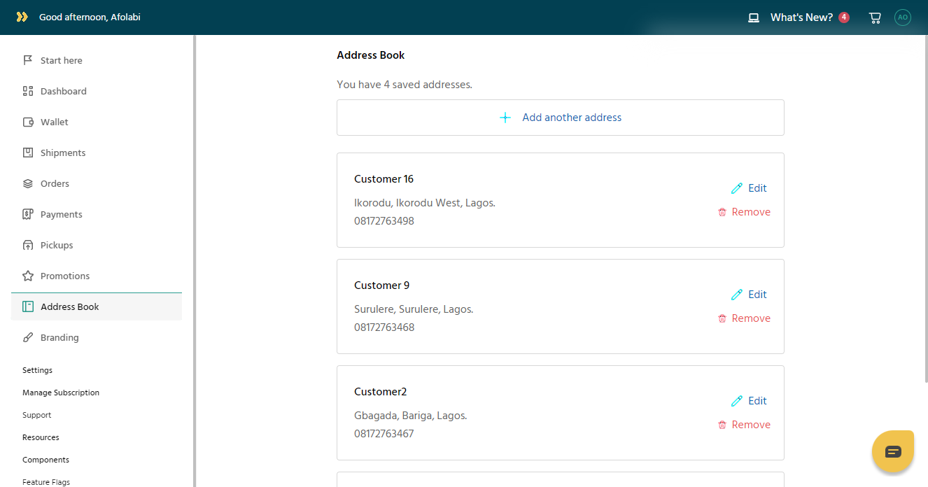The height and width of the screenshot is (487, 928).
Task: Click the trash icon for Customer 16
Action: click(722, 212)
